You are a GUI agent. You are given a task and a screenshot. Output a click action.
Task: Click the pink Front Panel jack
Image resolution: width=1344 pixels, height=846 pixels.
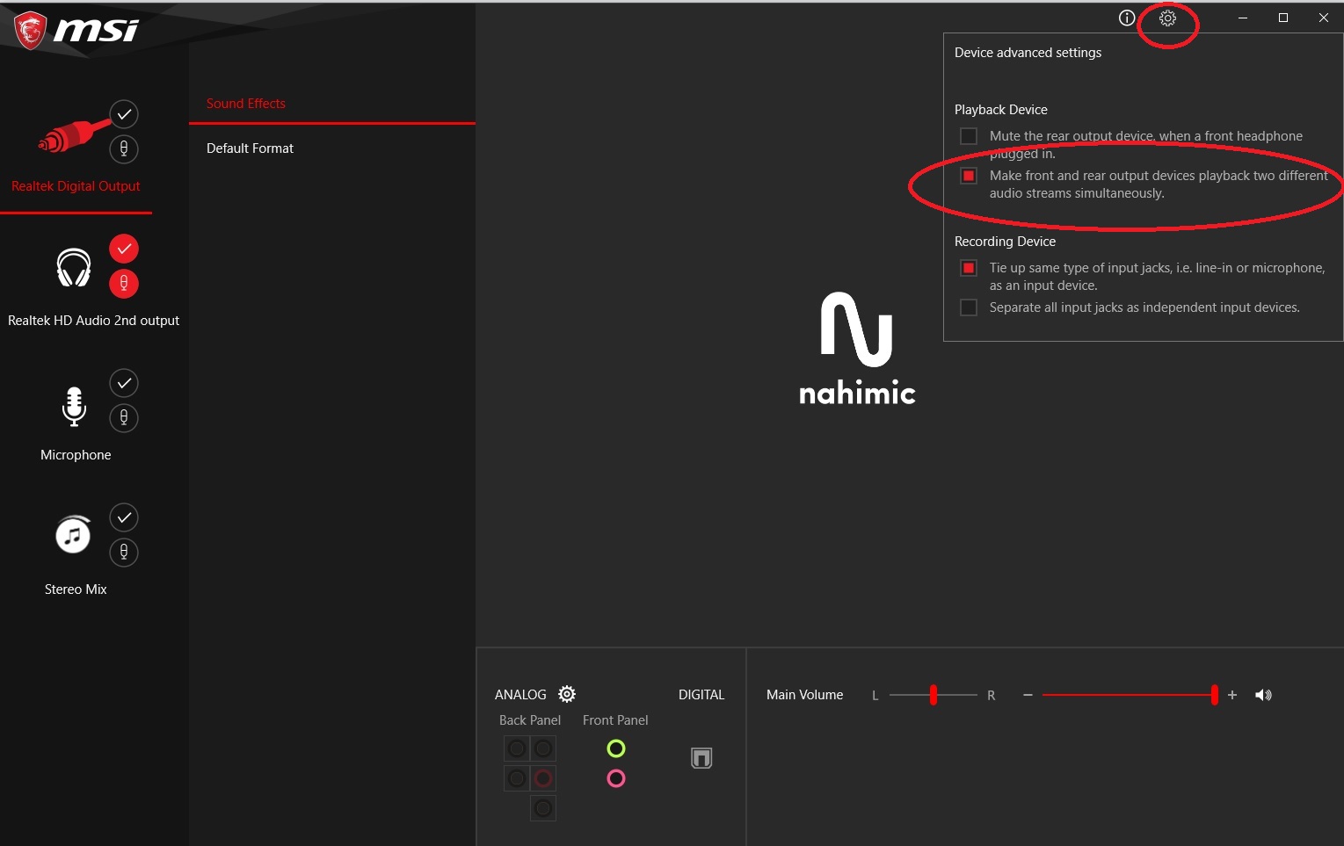tap(616, 778)
